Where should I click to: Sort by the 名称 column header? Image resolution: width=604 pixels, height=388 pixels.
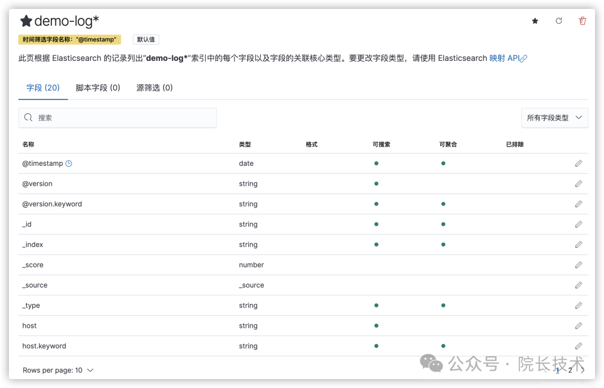pyautogui.click(x=28, y=144)
